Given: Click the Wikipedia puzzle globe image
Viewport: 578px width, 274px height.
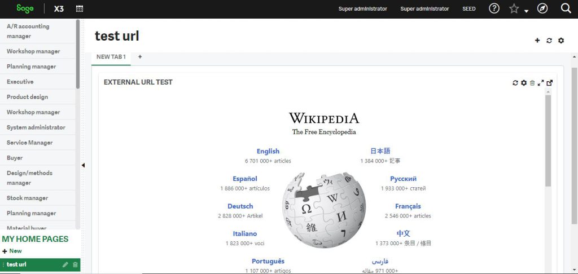Looking at the screenshot, I should coord(324,210).
